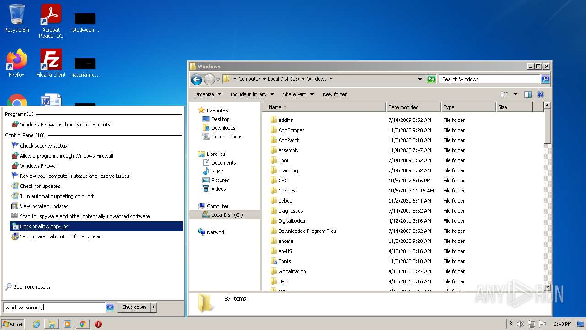Open Explorer help with the question mark
Viewport: 586px width, 330px height.
pos(541,94)
